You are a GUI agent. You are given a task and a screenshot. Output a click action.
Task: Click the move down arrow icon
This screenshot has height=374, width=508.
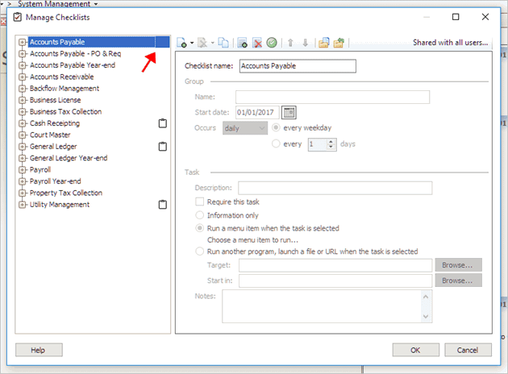(x=305, y=43)
